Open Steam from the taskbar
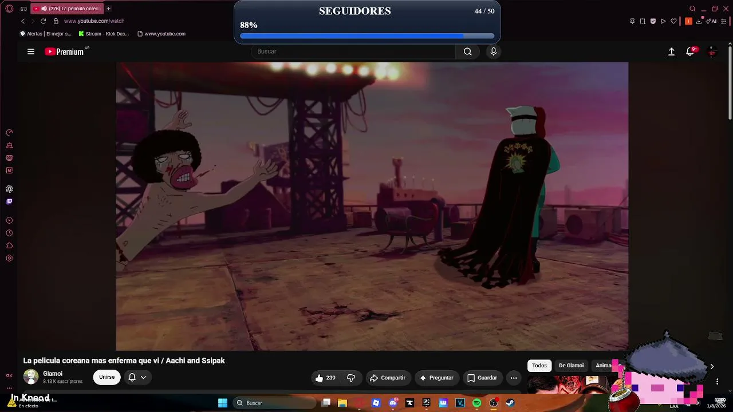Viewport: 733px width, 412px height. (510, 403)
